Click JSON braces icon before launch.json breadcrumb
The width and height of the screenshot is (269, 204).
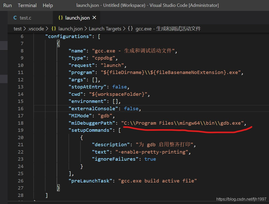[x=54, y=29]
